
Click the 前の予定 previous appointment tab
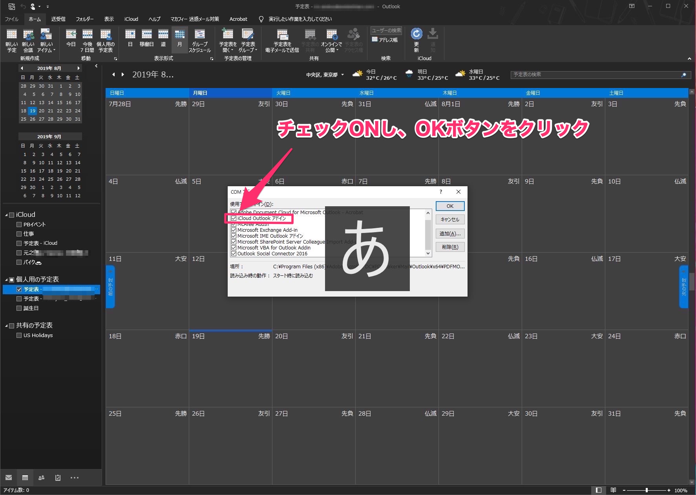coord(110,287)
